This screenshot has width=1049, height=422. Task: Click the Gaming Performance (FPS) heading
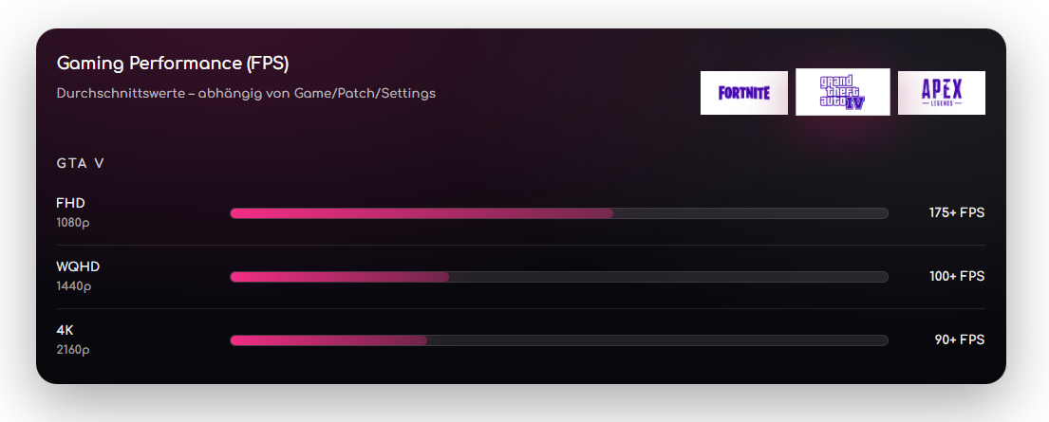coord(173,64)
